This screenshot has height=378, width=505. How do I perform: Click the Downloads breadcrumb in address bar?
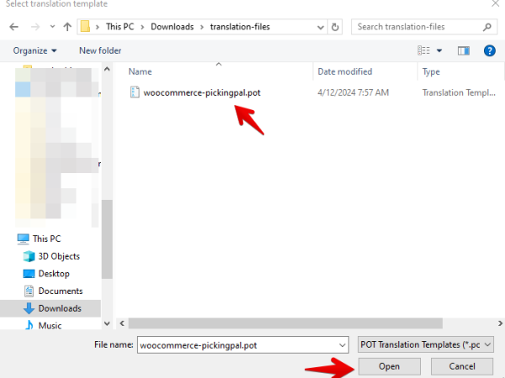click(x=173, y=27)
